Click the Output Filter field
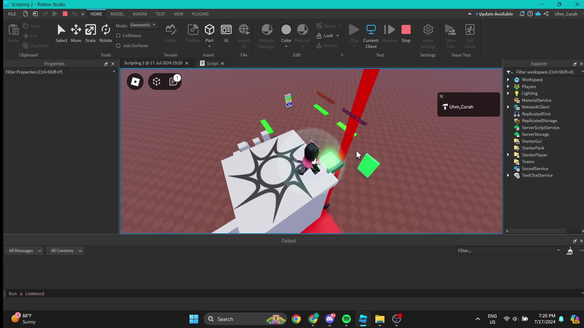Image resolution: width=584 pixels, height=328 pixels. coord(509,251)
